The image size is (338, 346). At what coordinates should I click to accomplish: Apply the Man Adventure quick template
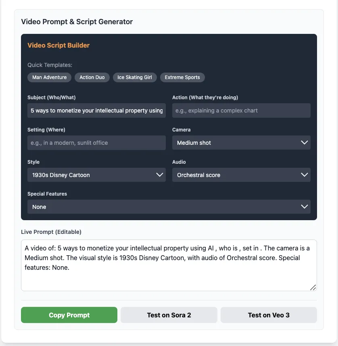coord(49,77)
